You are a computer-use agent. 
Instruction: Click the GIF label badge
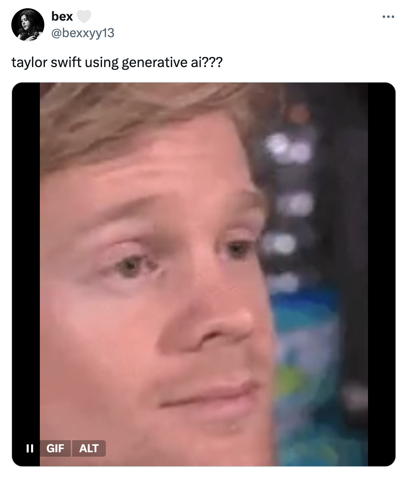click(x=55, y=448)
